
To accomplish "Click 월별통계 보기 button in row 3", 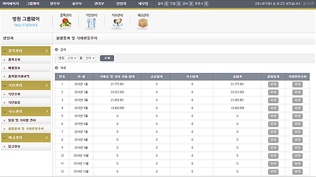I will click(x=273, y=100).
